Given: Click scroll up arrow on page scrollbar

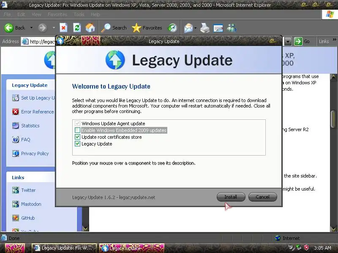Looking at the screenshot, I should [x=333, y=77].
